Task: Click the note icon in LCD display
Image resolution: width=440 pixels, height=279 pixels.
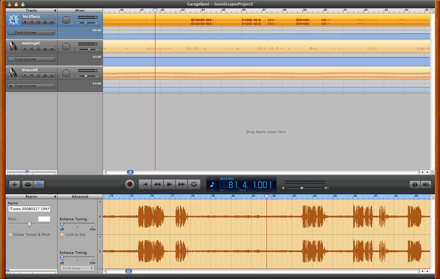Action: (213, 185)
